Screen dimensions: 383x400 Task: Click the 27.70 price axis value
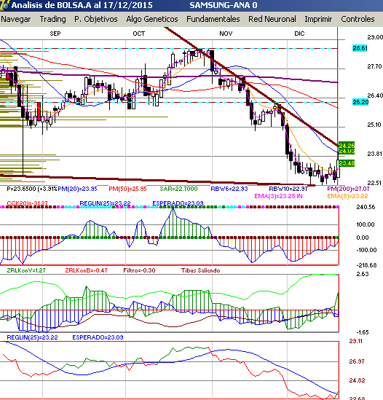point(374,66)
